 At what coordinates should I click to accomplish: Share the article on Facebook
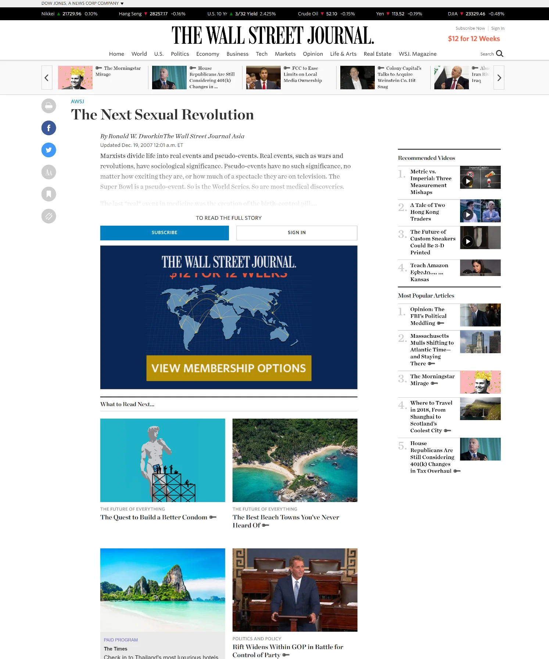(x=49, y=128)
